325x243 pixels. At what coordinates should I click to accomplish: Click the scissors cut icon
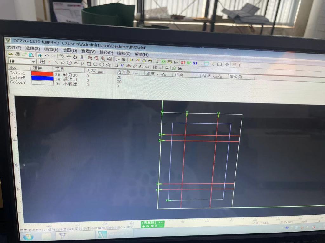click(x=82, y=57)
